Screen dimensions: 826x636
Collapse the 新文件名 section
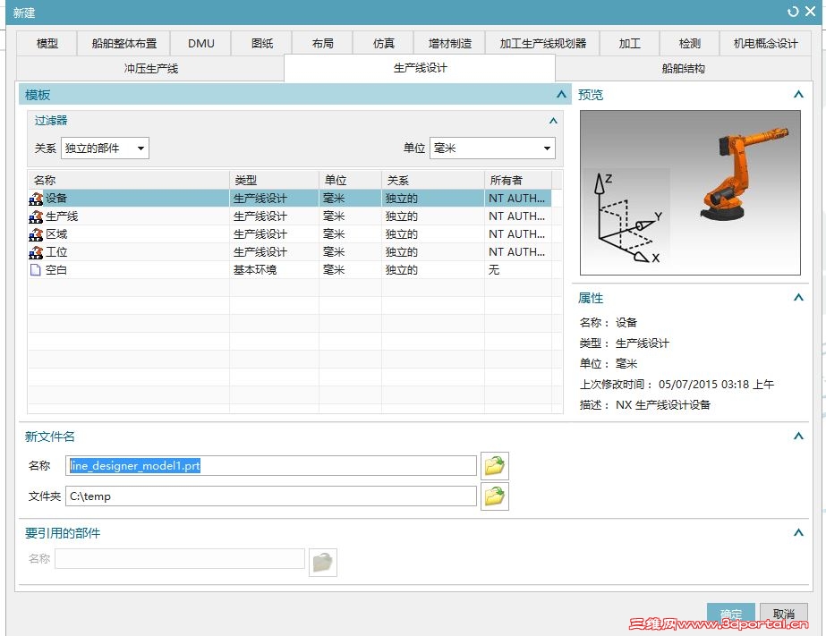(x=798, y=437)
